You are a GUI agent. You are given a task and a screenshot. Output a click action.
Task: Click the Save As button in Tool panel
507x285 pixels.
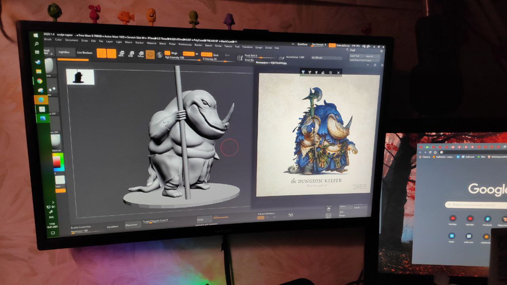click(372, 56)
